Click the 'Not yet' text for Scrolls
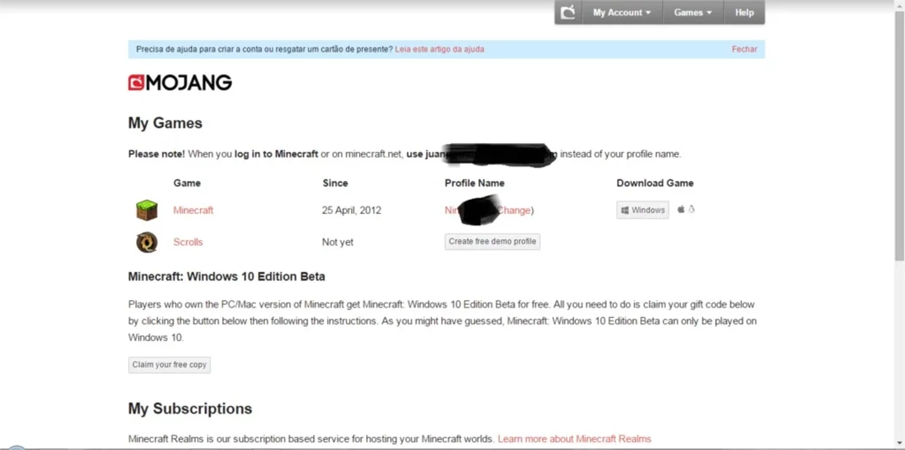The height and width of the screenshot is (450, 905). coord(338,242)
